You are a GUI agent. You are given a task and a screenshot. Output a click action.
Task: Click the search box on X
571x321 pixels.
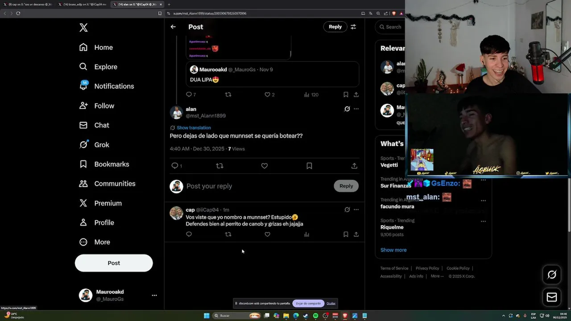click(390, 27)
